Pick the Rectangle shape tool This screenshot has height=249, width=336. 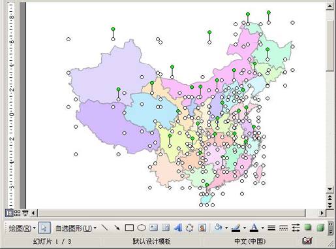pyautogui.click(x=129, y=228)
